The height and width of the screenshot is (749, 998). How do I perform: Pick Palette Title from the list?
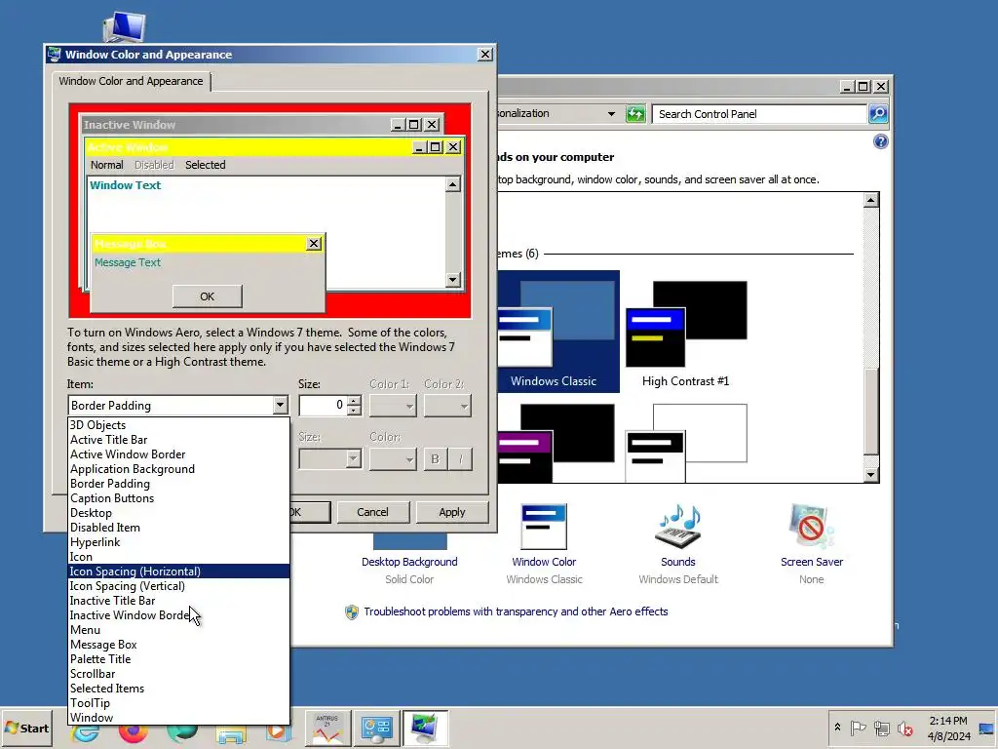point(179,659)
